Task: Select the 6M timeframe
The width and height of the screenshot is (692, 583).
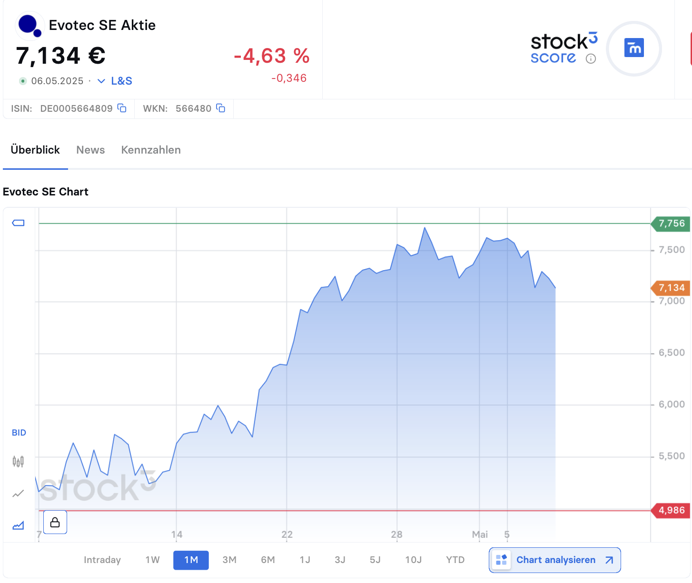Action: (x=268, y=560)
